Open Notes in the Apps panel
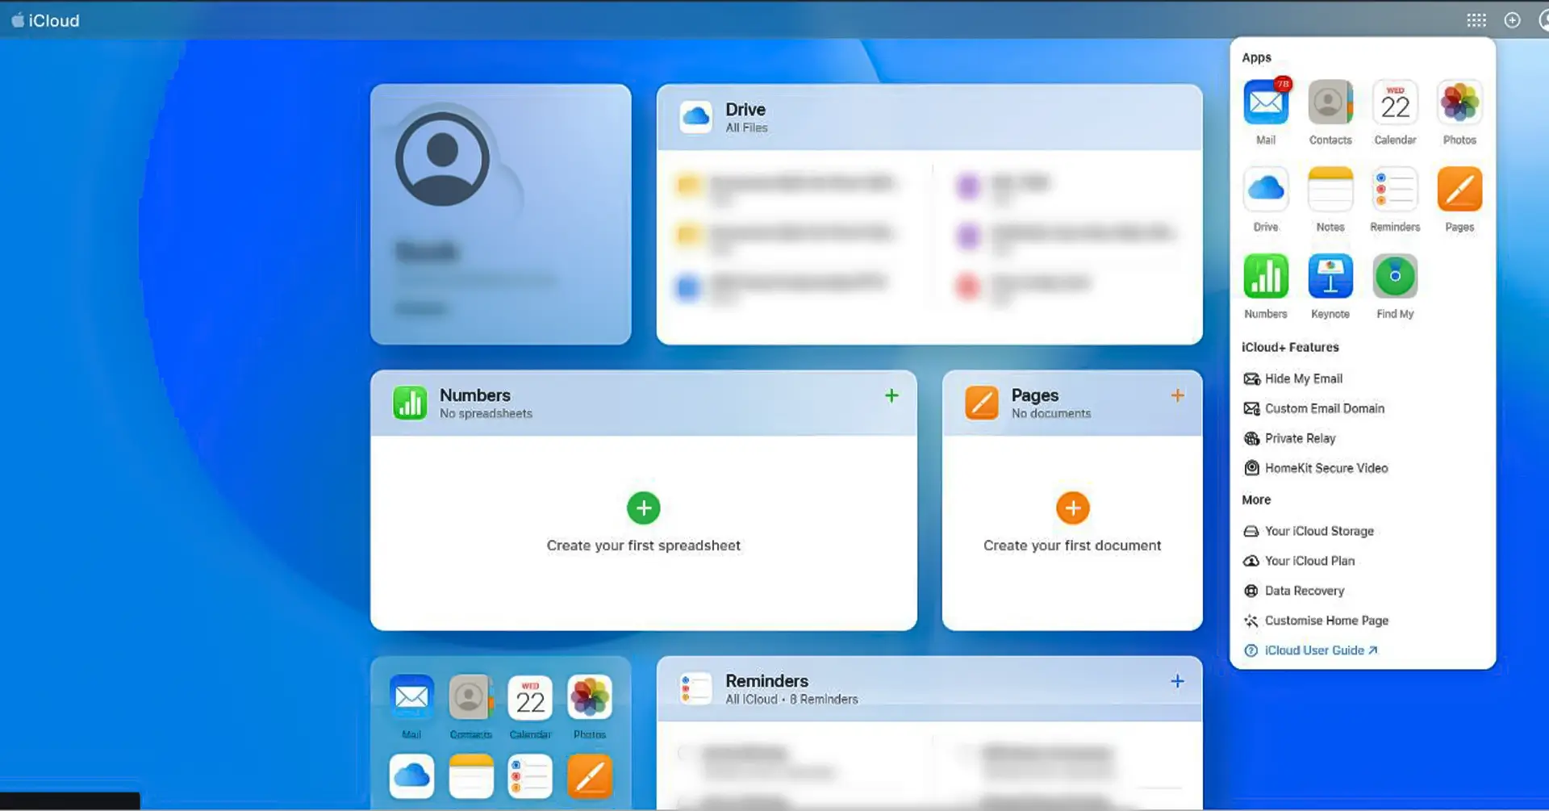 1330,190
